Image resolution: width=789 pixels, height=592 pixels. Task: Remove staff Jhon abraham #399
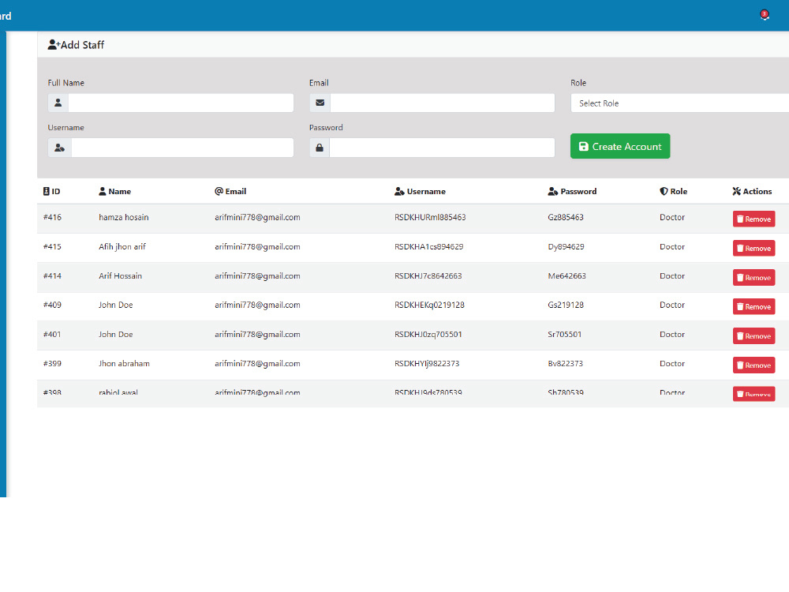point(753,365)
